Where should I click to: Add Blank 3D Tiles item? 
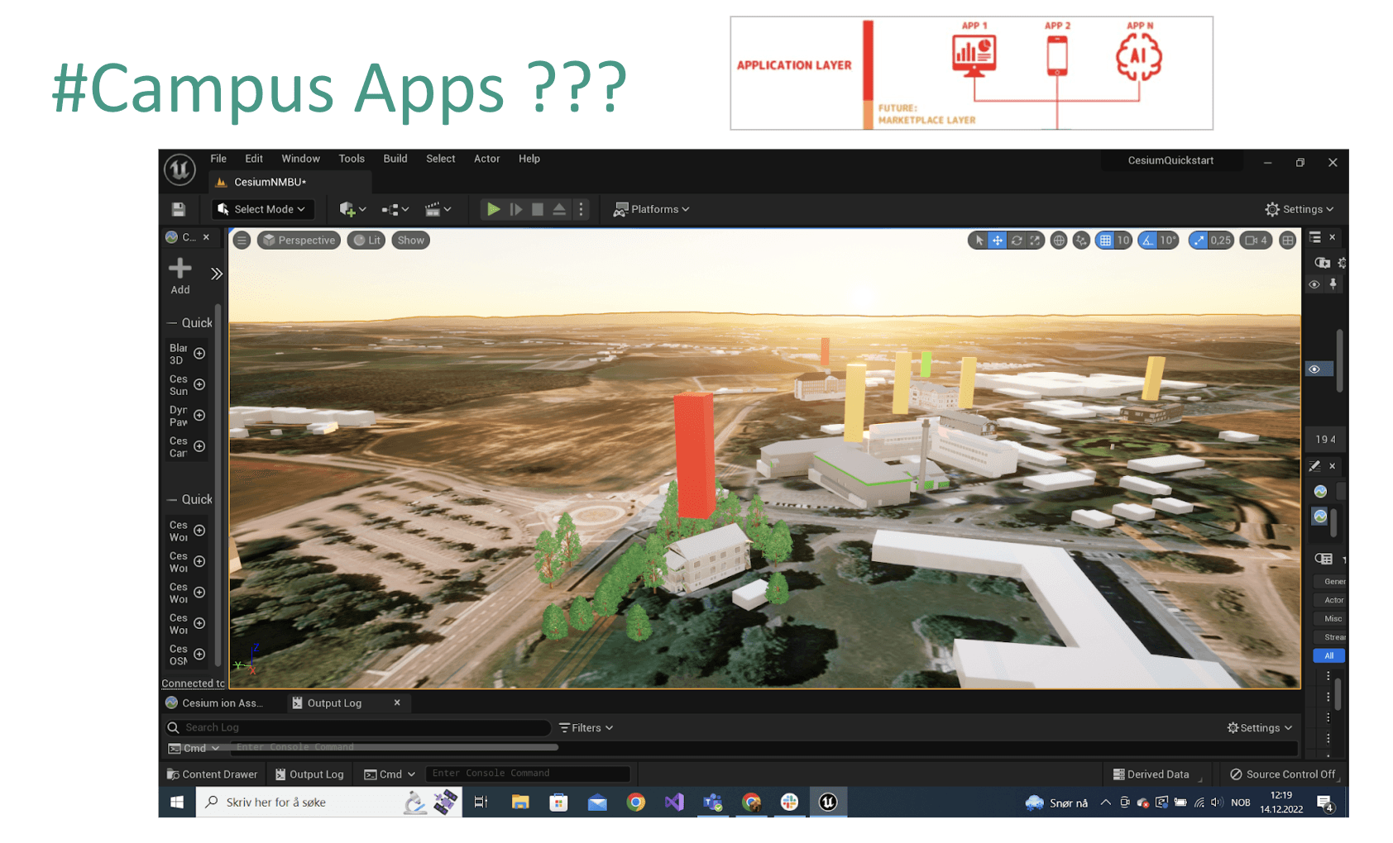(x=199, y=354)
